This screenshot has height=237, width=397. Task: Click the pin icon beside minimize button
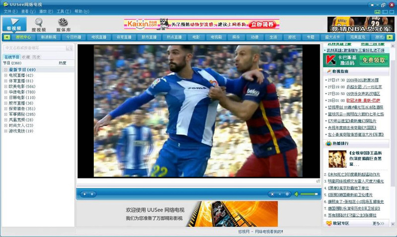[x=372, y=5]
